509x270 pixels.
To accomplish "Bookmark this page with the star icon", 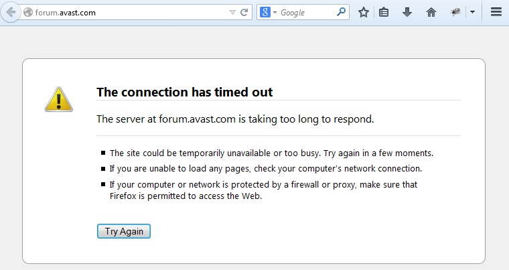I will click(x=364, y=12).
